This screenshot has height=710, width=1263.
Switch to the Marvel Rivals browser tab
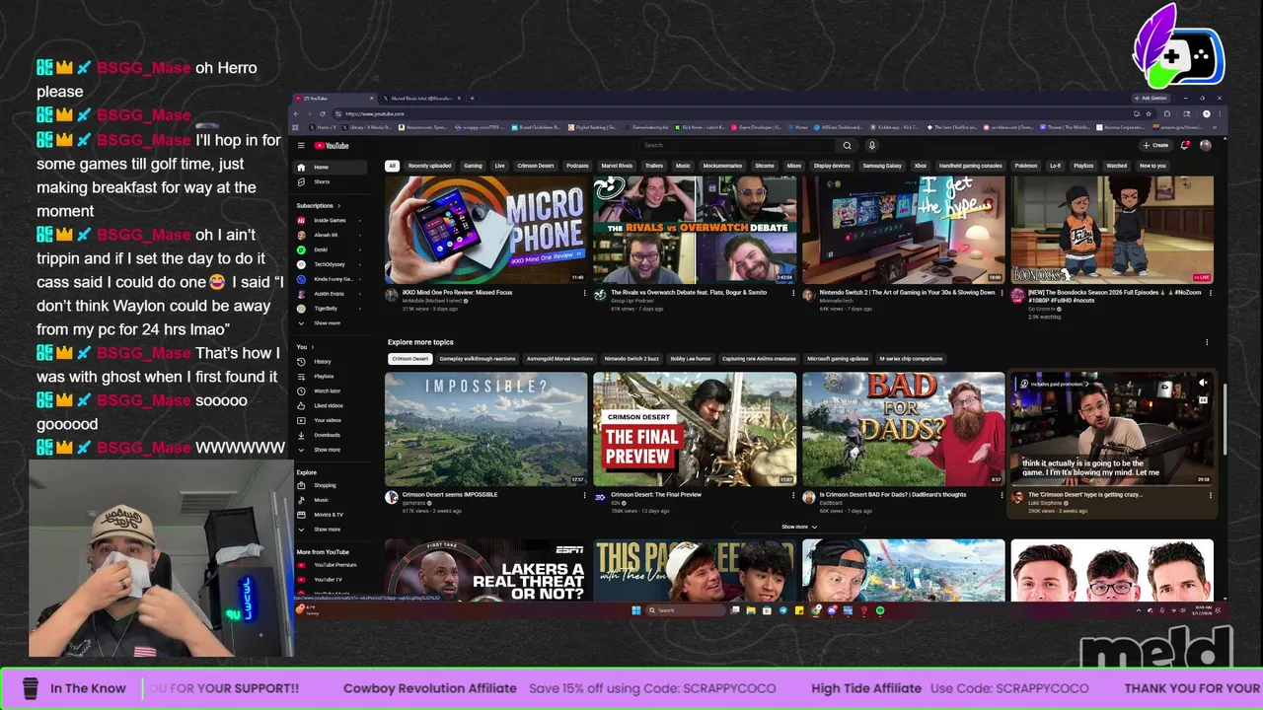coord(422,98)
